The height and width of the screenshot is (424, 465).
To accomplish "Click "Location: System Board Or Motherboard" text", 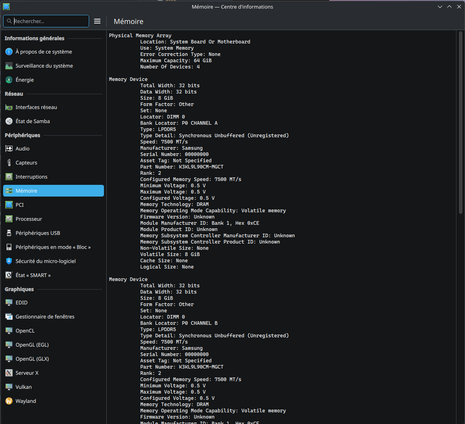I will [x=195, y=42].
